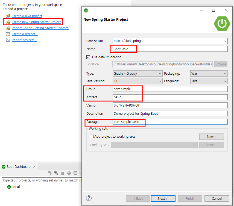The width and height of the screenshot is (234, 206).
Task: Click the Boot Dashboard stop square icon
Action: click(x=63, y=173)
